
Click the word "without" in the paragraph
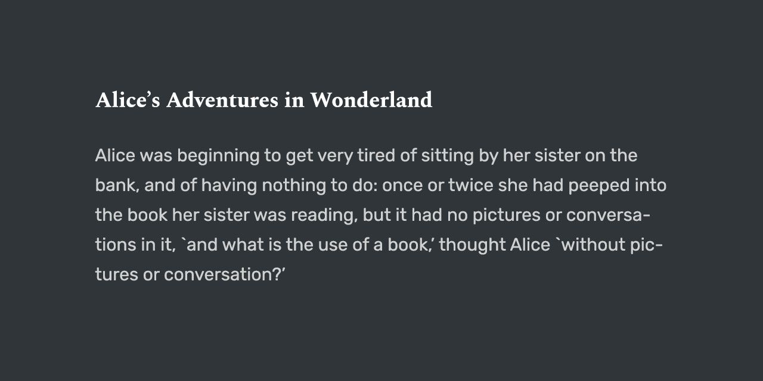coord(593,245)
